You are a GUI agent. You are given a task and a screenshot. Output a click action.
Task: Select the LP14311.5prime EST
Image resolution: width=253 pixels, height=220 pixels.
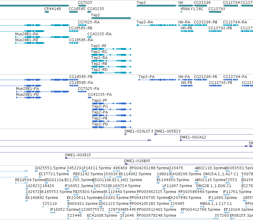[84, 171]
